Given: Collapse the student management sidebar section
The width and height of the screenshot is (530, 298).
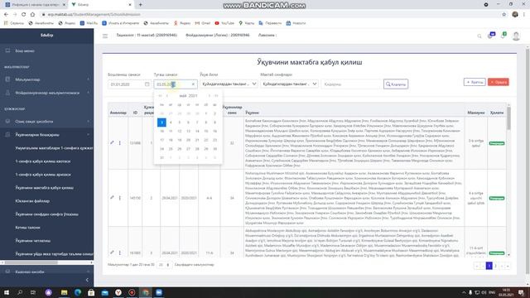Looking at the screenshot, I should 46,135.
